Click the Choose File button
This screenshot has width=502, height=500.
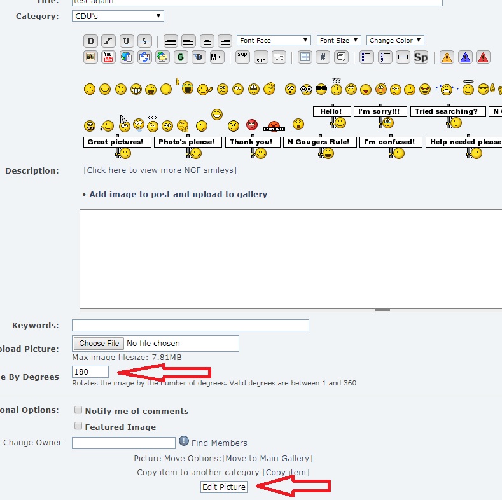99,344
